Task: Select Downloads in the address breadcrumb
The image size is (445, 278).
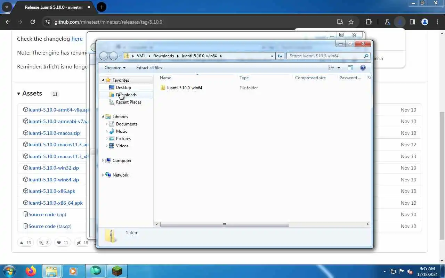Action: coord(163,56)
